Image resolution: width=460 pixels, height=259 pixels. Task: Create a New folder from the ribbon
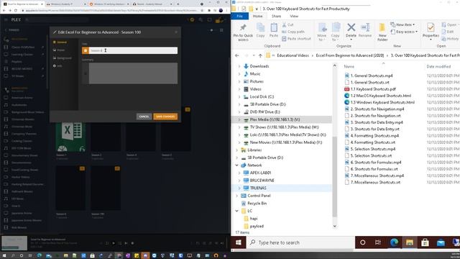pos(382,32)
